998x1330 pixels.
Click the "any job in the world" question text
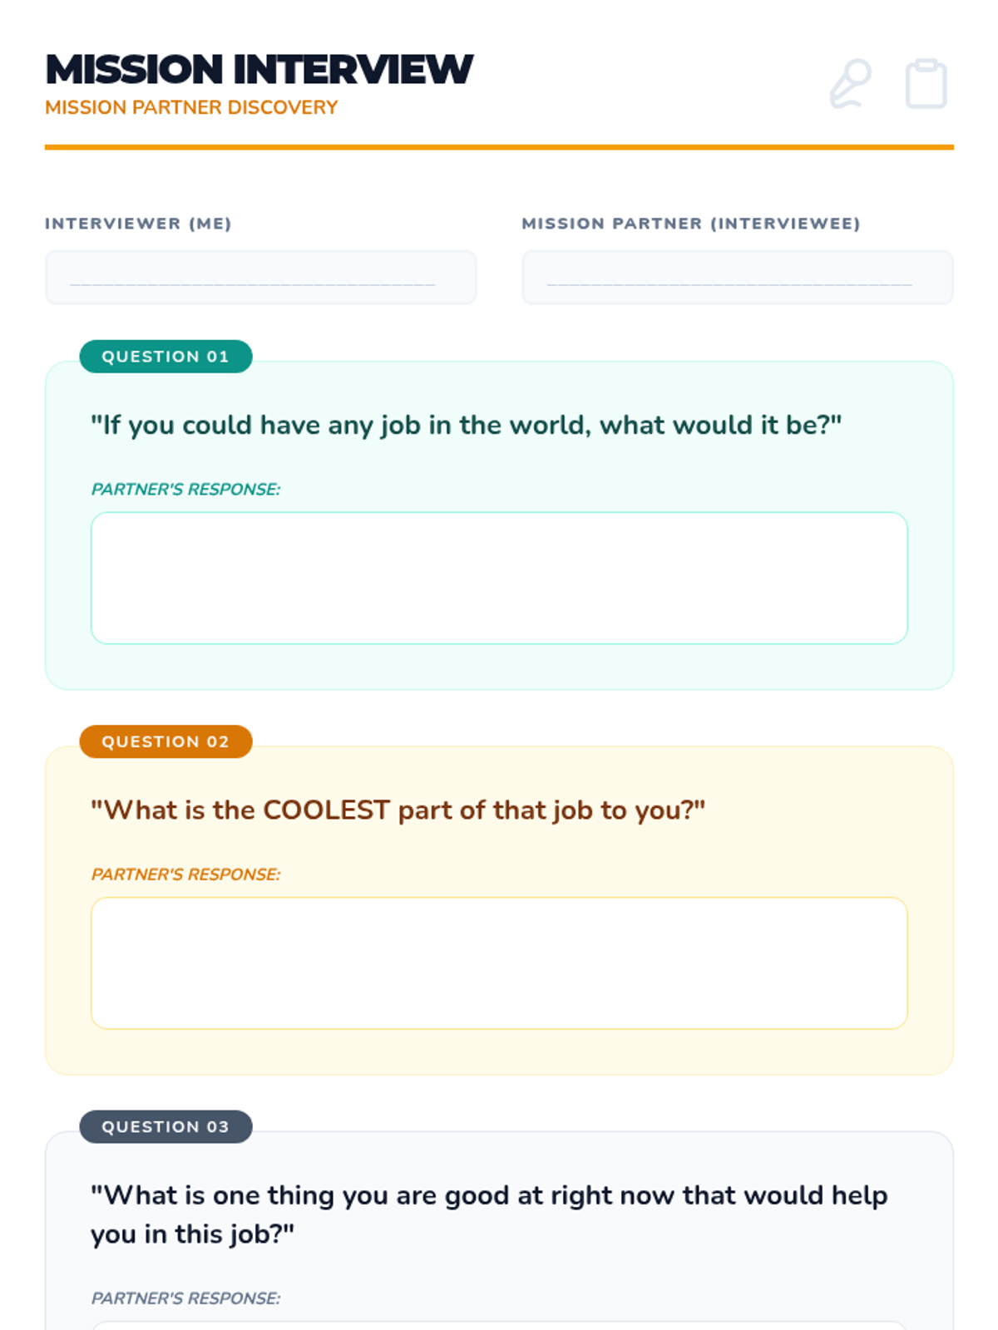(466, 425)
